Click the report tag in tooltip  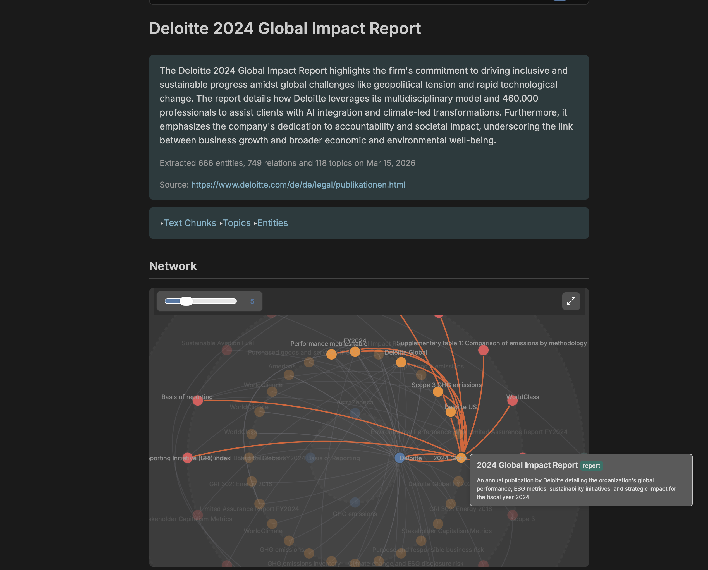coord(591,466)
